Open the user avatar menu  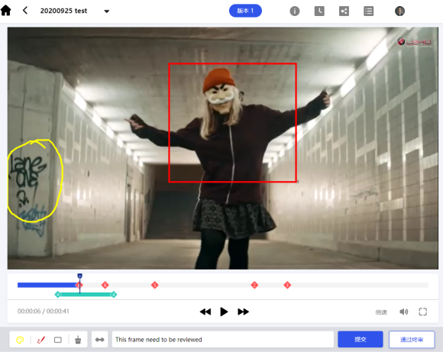[x=399, y=11]
